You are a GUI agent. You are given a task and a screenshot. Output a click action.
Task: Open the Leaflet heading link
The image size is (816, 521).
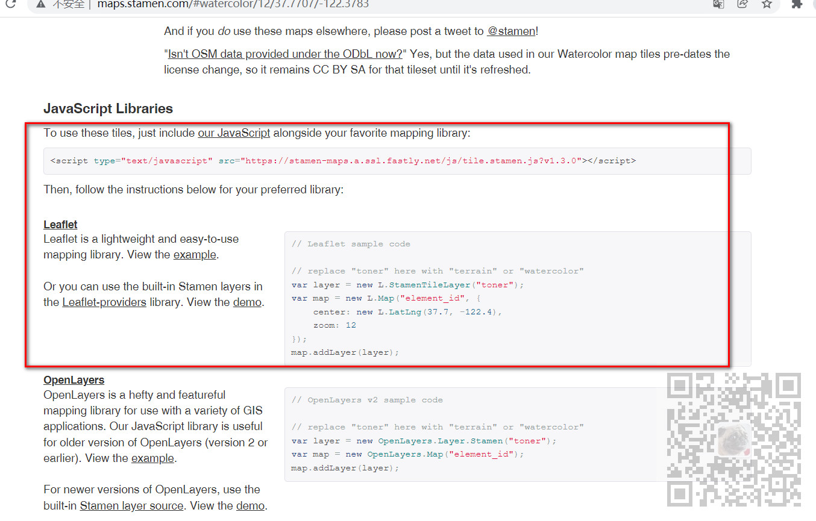click(x=60, y=224)
